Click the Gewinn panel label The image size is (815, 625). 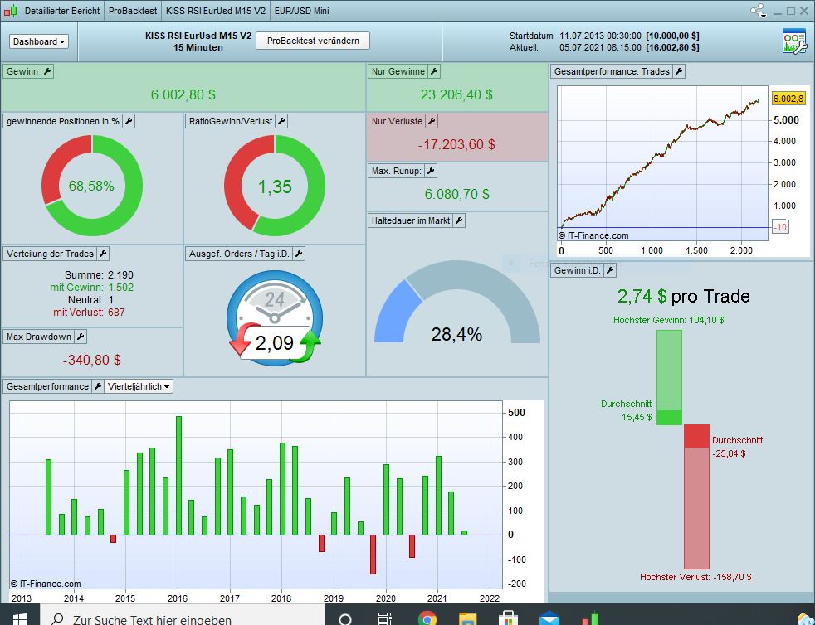coord(22,71)
